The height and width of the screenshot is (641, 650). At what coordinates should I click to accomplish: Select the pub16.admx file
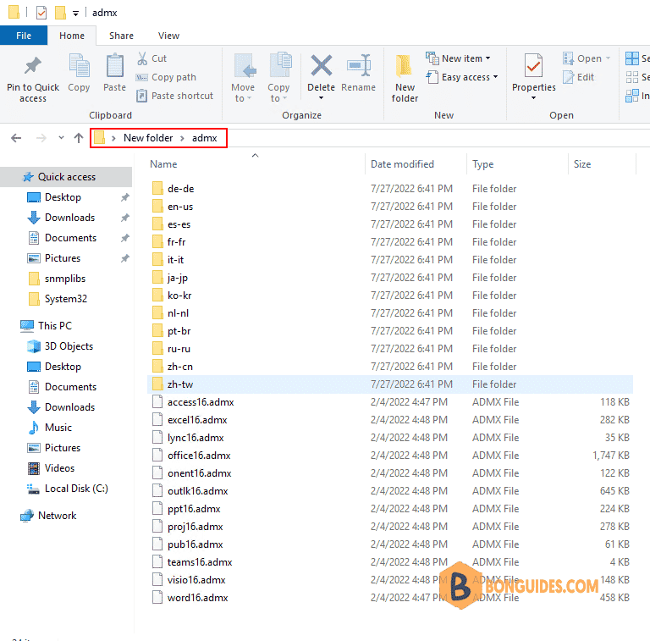point(389,544)
